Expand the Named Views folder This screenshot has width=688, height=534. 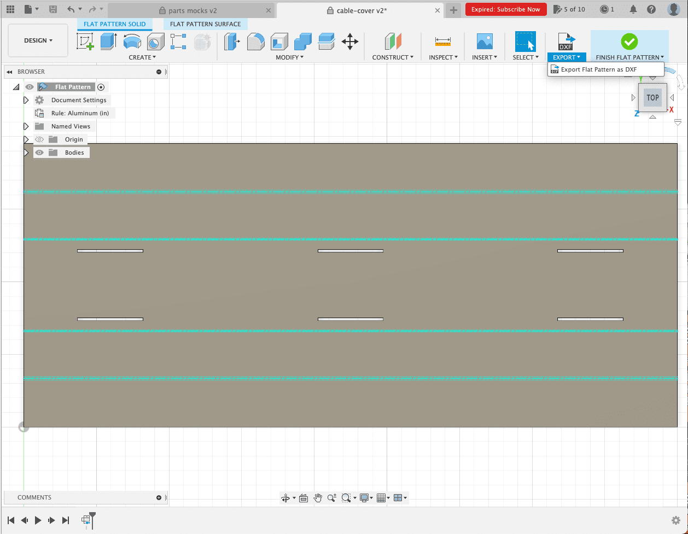tap(26, 126)
